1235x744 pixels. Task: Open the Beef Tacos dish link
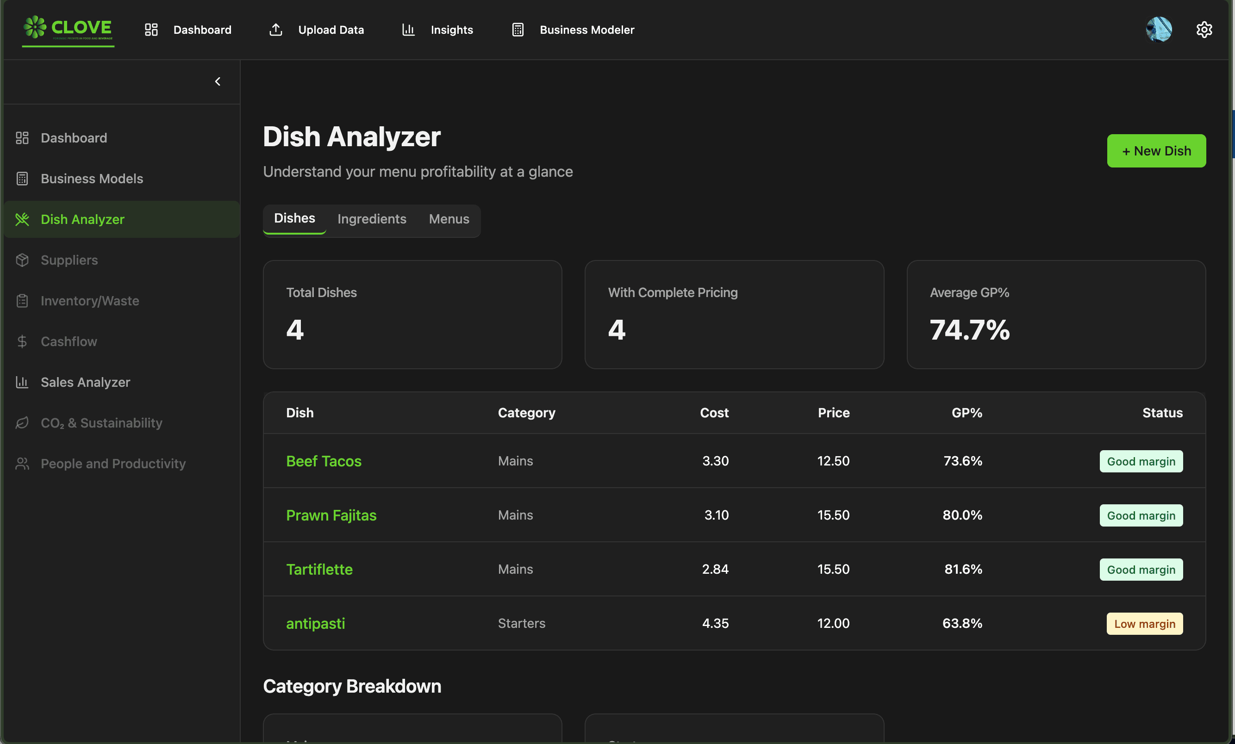323,461
